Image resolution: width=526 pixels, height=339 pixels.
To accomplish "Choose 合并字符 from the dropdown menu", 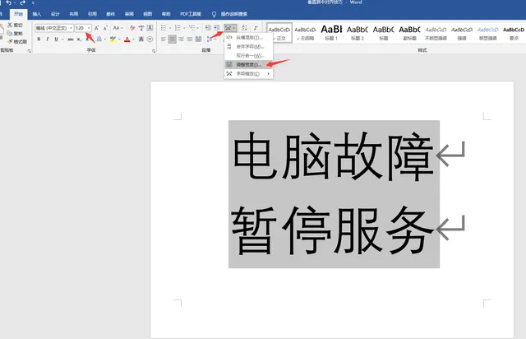I will [248, 46].
